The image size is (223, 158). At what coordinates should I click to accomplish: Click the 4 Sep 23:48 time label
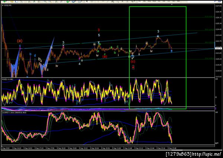pos(172,148)
